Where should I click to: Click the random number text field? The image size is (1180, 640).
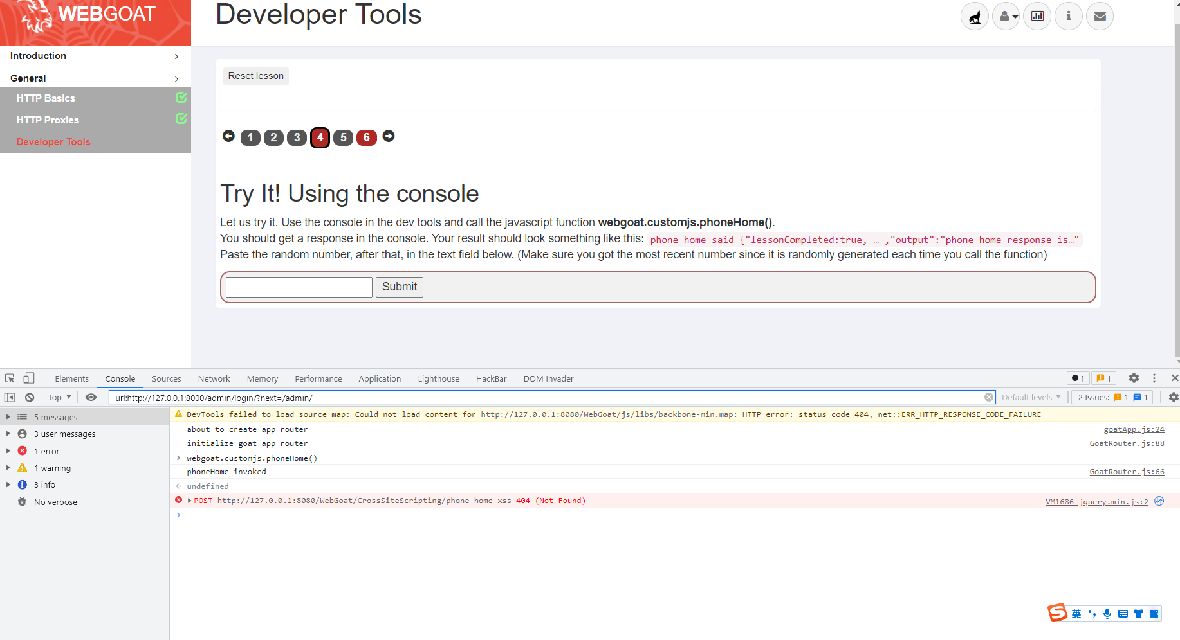click(x=299, y=287)
